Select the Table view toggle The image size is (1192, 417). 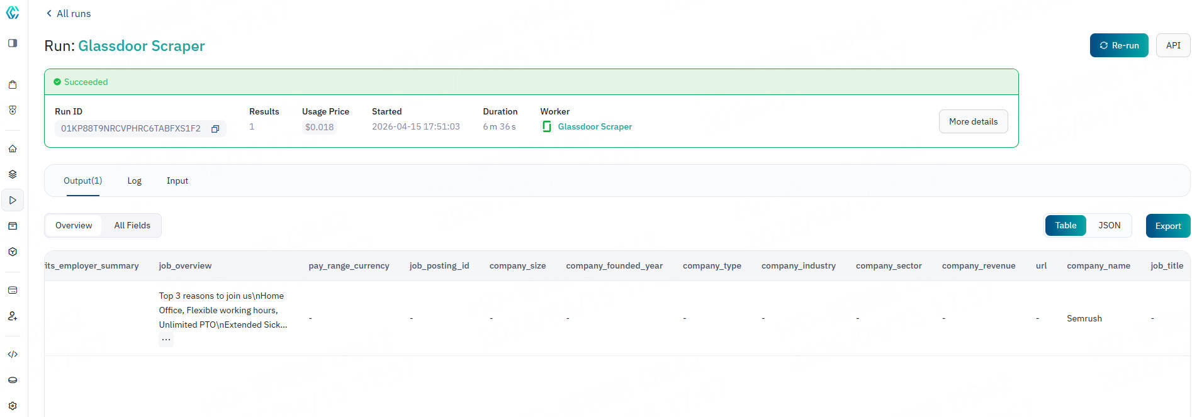[x=1065, y=225]
